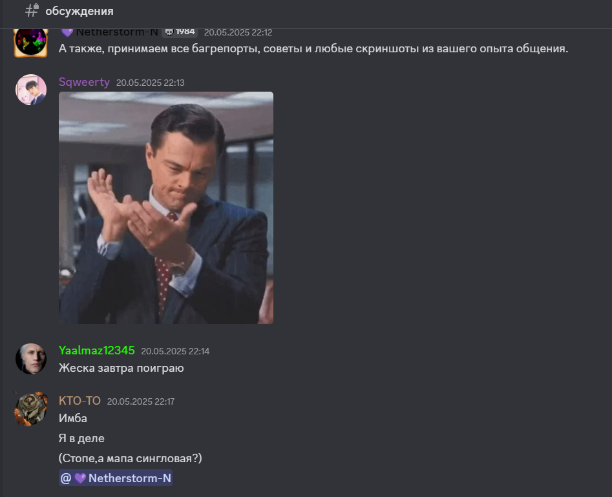The image size is (612, 497).
Task: Click the КТО-ТО username
Action: (79, 401)
